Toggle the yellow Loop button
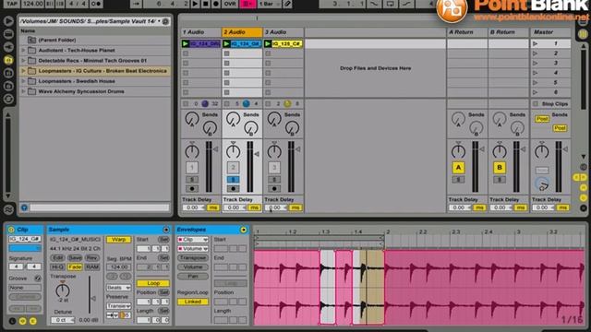This screenshot has height=332, width=591. (x=153, y=283)
